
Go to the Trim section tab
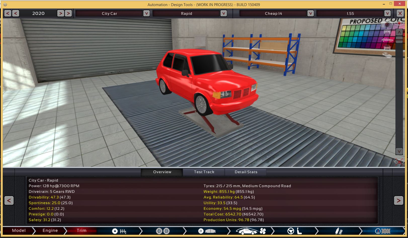coord(81,230)
